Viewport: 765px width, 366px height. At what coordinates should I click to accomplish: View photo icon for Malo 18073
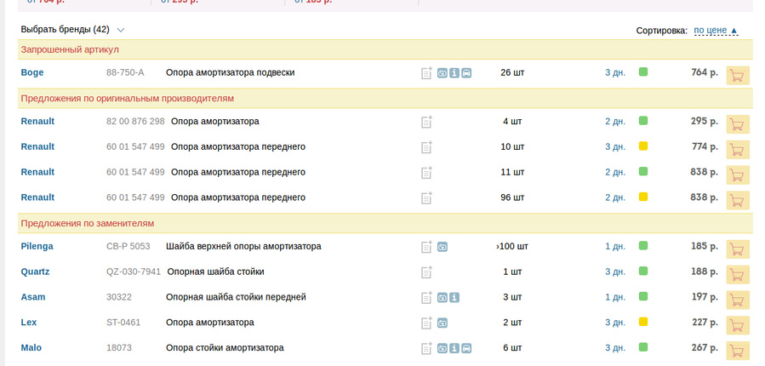(442, 348)
